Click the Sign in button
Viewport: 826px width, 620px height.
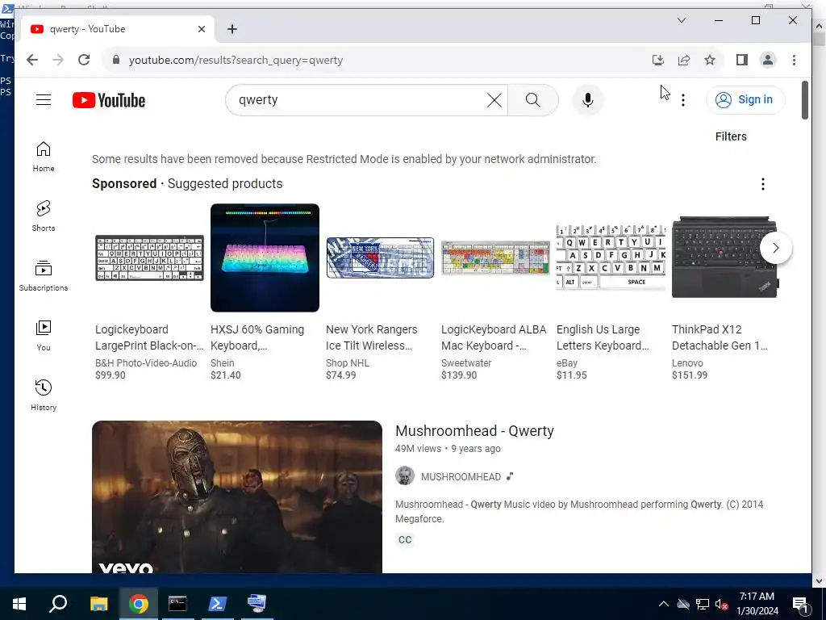[745, 99]
